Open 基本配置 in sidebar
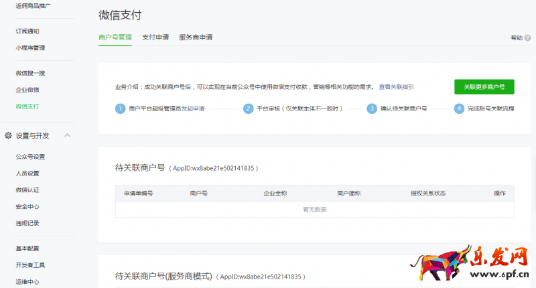This screenshot has height=288, width=536. pyautogui.click(x=27, y=248)
